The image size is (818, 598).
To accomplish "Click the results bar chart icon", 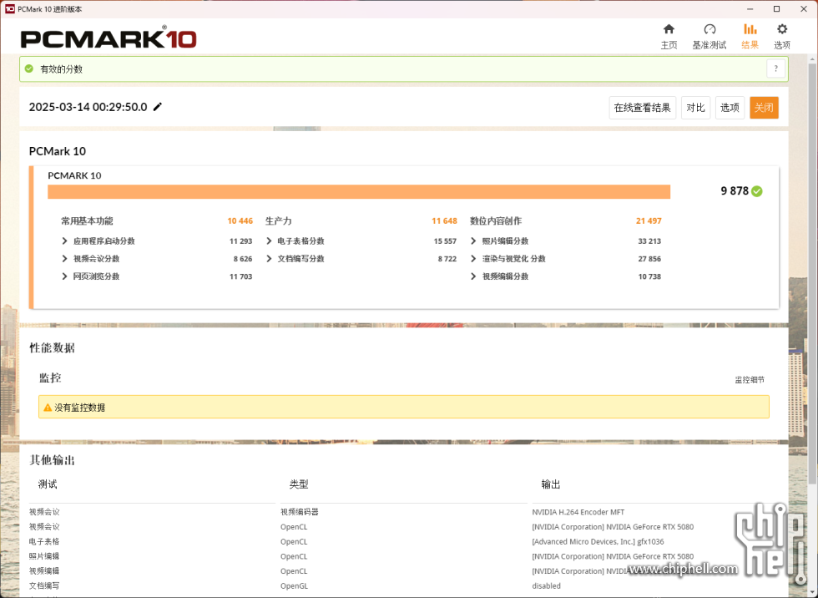I will 750,28.
